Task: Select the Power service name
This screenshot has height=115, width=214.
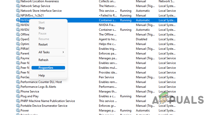Action: pyautogui.click(x=25, y=110)
